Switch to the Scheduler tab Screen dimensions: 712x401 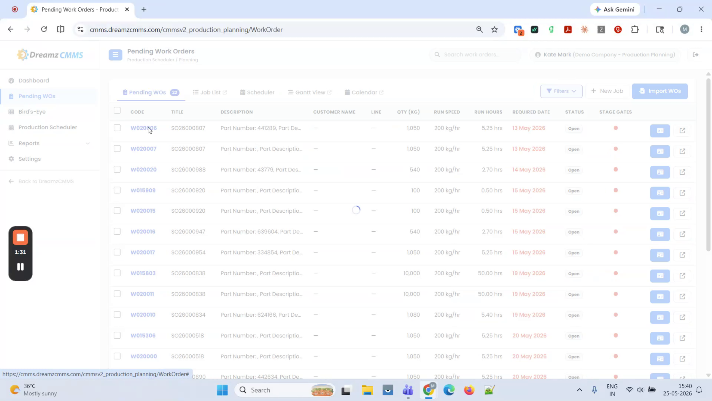257,92
